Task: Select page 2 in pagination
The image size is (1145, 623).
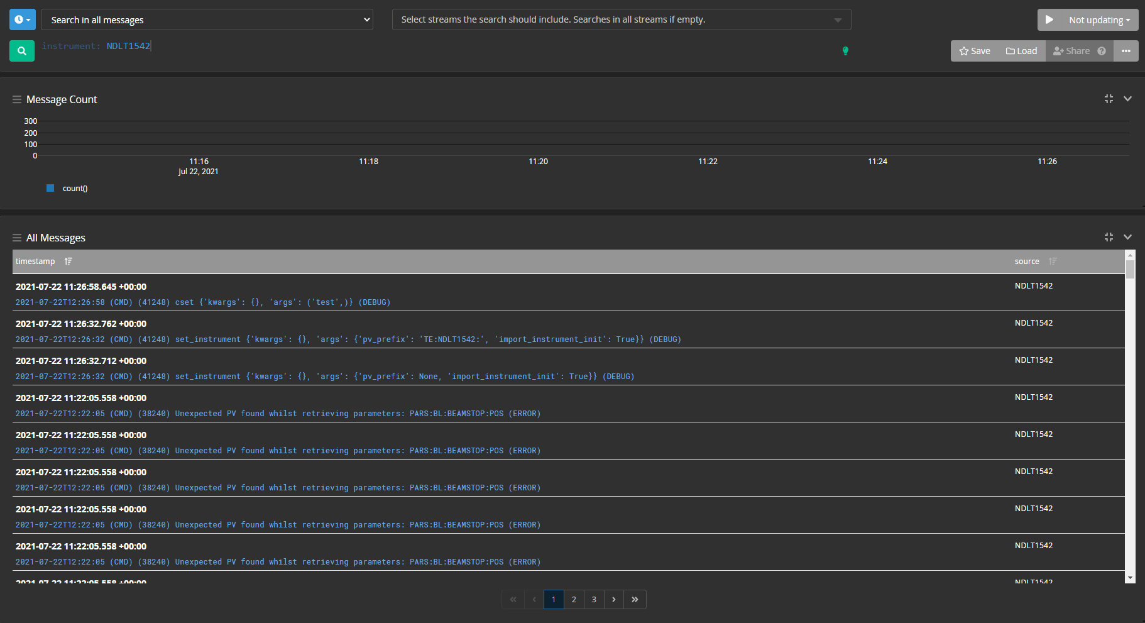Action: point(574,599)
